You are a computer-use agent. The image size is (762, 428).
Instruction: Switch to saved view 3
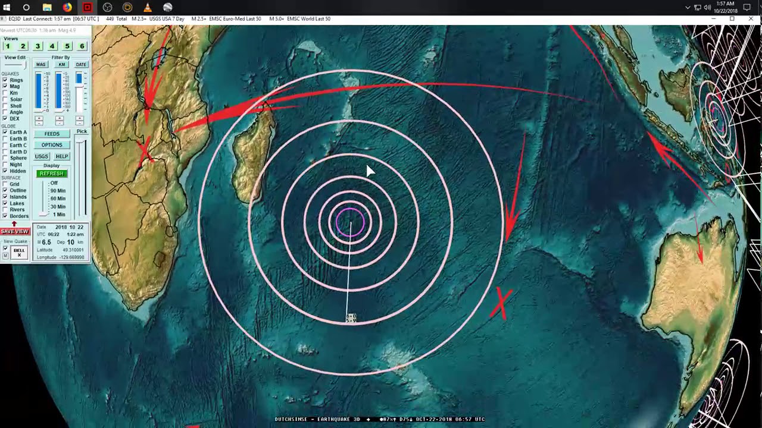[x=38, y=46]
